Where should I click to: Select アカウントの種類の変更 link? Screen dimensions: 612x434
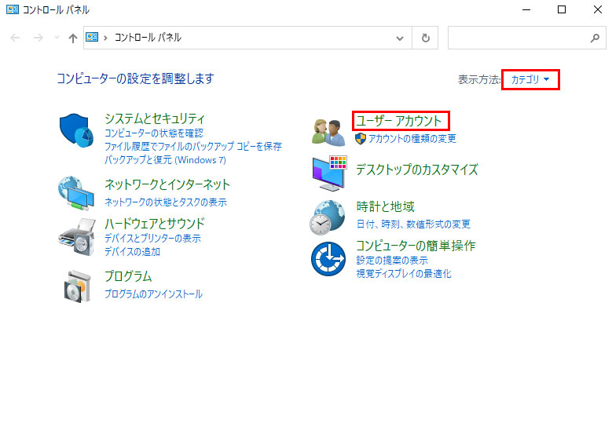point(412,138)
